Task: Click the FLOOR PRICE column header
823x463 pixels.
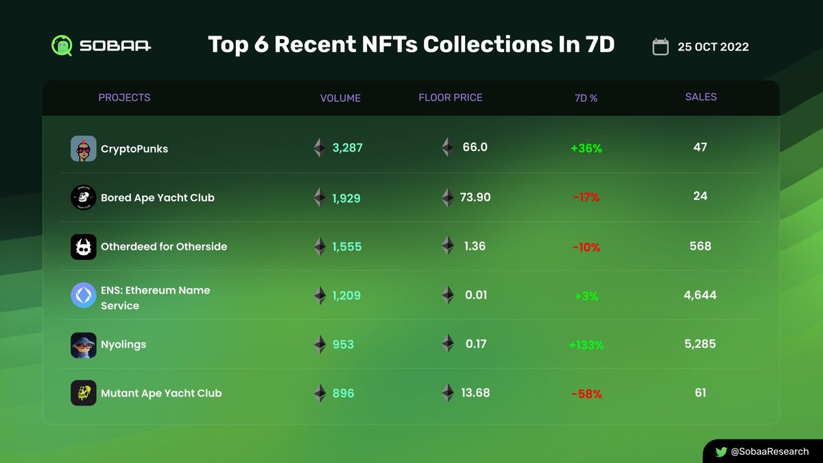Action: pyautogui.click(x=451, y=97)
